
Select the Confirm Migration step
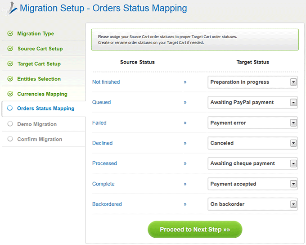coord(40,139)
